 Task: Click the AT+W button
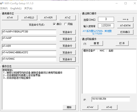90,107
